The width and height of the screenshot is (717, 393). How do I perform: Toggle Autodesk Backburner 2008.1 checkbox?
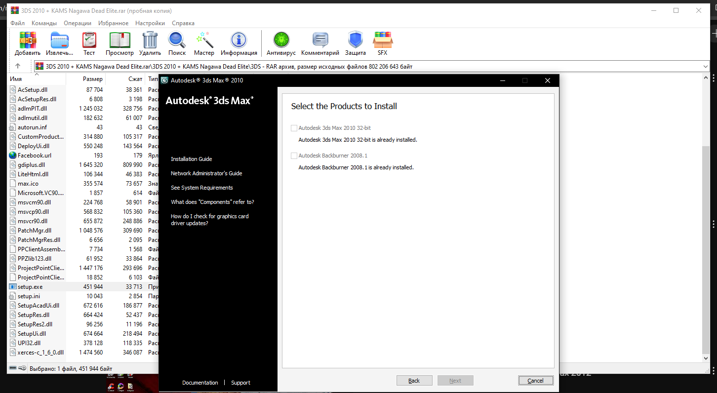pos(294,156)
